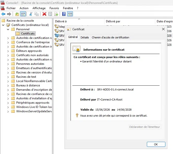Click the Cut scissors toolbar icon
Viewport: 173px width, 154px height.
pyautogui.click(x=31, y=14)
